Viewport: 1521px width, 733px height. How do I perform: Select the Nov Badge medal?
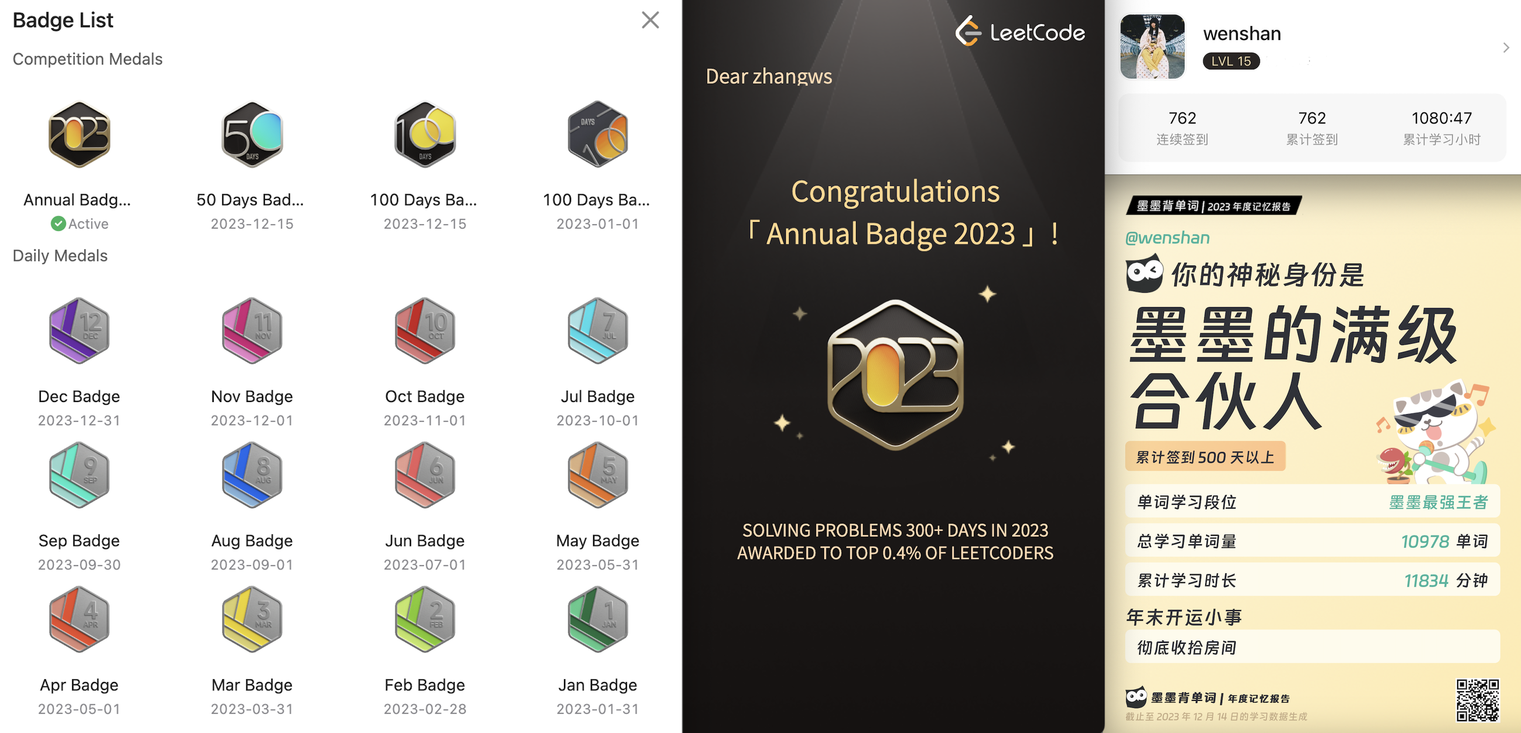(252, 331)
